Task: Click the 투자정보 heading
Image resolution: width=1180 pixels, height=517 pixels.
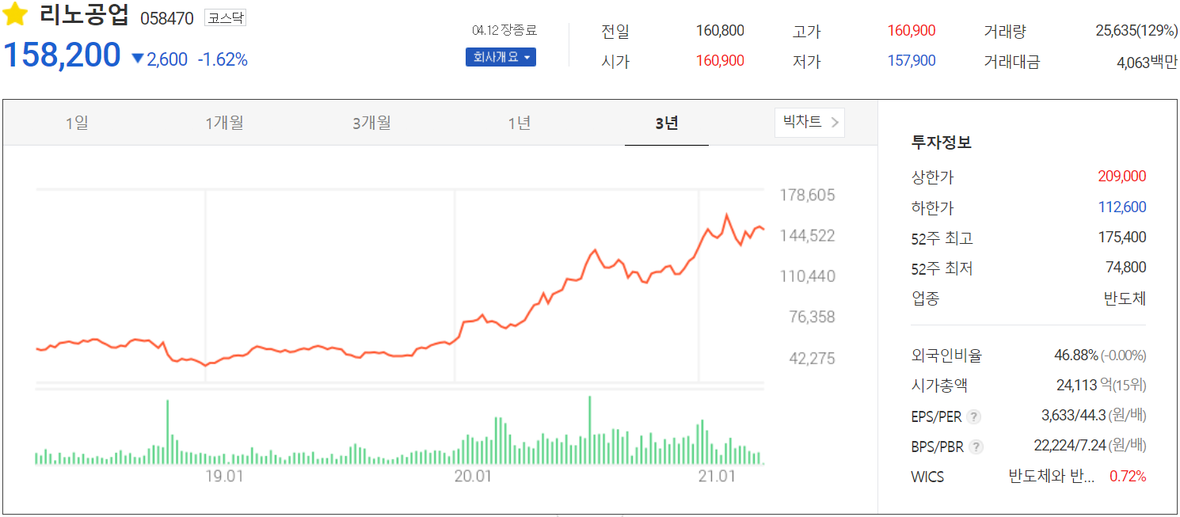Action: [x=942, y=143]
